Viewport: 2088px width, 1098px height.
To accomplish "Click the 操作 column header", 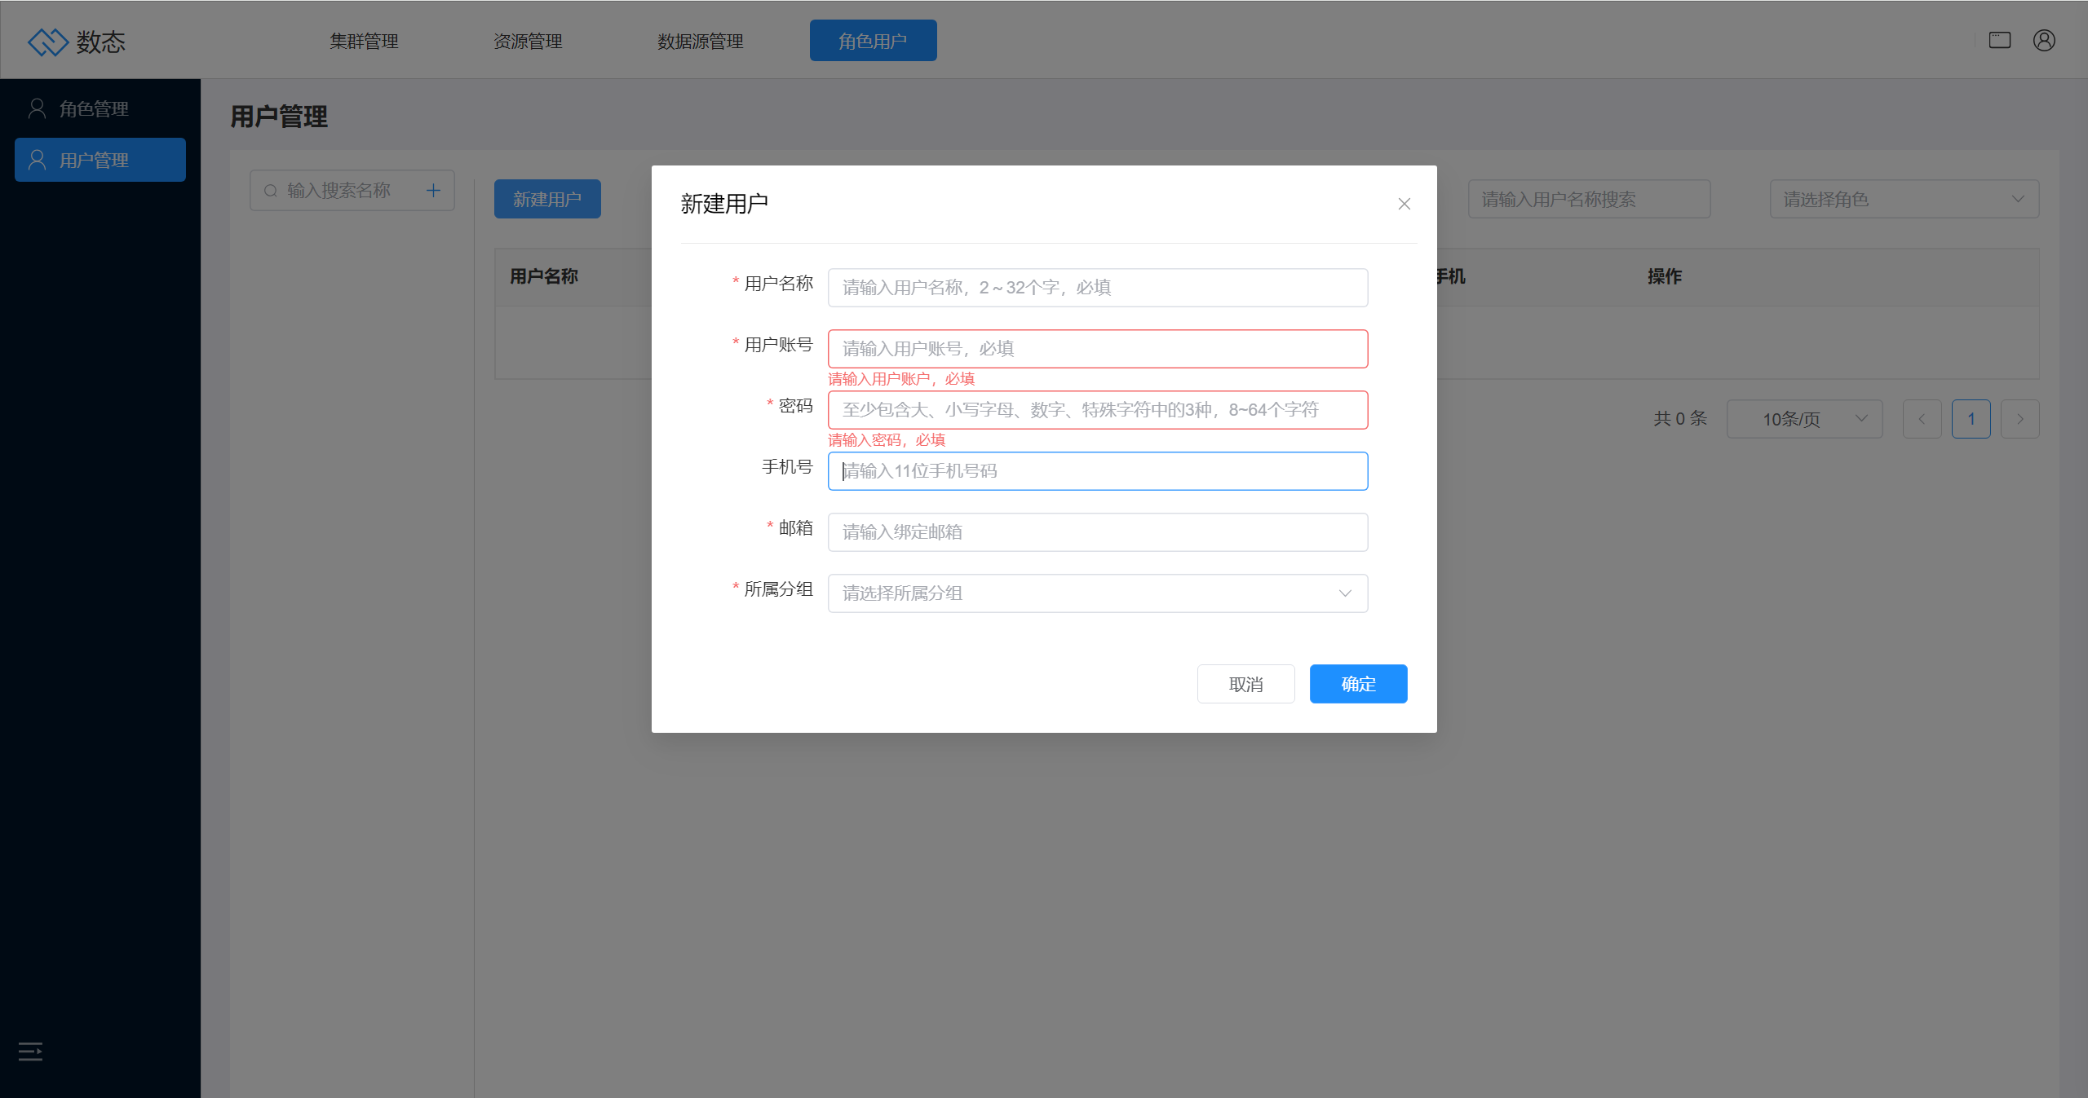I will 1665,276.
